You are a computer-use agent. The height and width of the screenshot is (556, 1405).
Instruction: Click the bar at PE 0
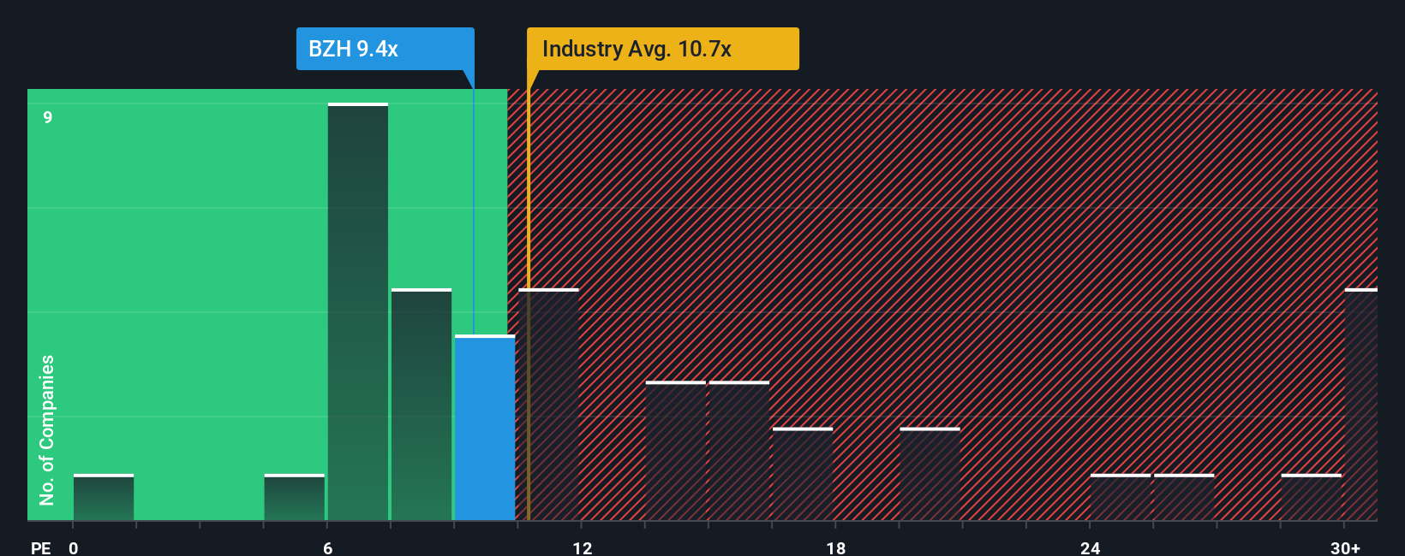click(104, 497)
